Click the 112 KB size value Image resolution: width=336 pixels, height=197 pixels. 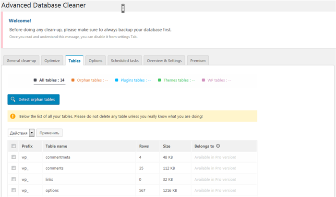[x=169, y=168]
